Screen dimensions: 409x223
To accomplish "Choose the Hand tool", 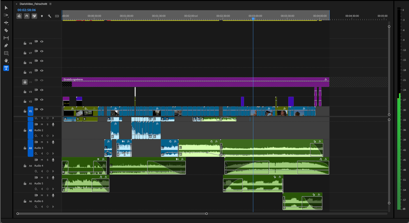I will click(x=6, y=61).
